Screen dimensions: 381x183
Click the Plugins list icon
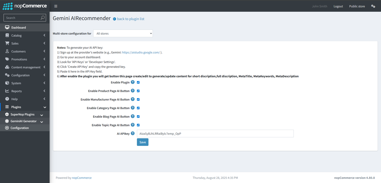7,107
